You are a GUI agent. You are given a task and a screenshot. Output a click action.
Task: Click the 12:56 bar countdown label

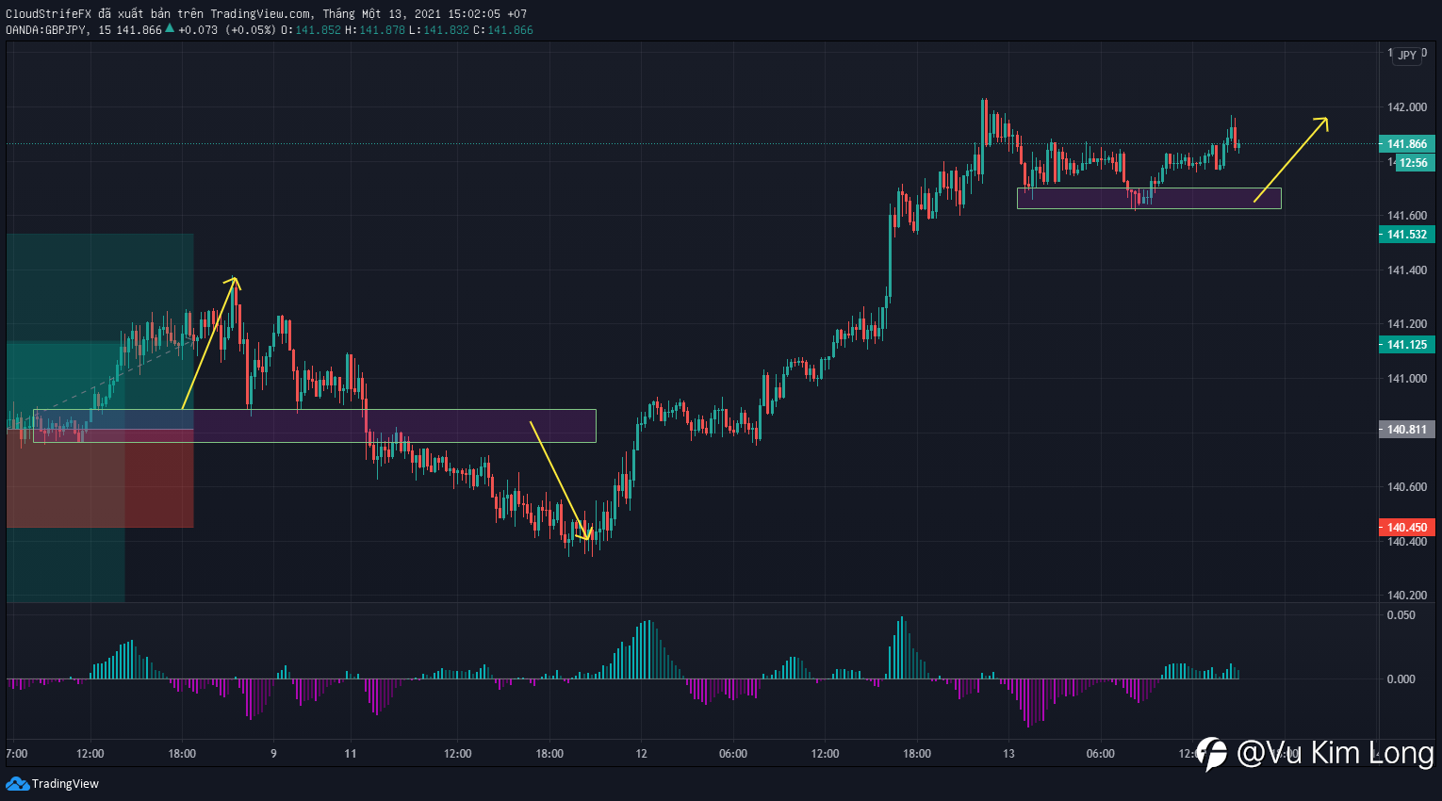click(1414, 162)
